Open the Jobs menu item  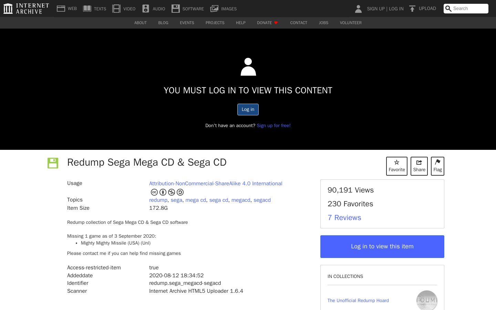coord(323,23)
